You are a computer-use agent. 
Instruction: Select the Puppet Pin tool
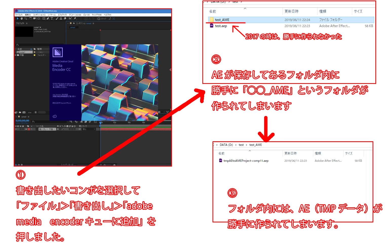(x=75, y=18)
